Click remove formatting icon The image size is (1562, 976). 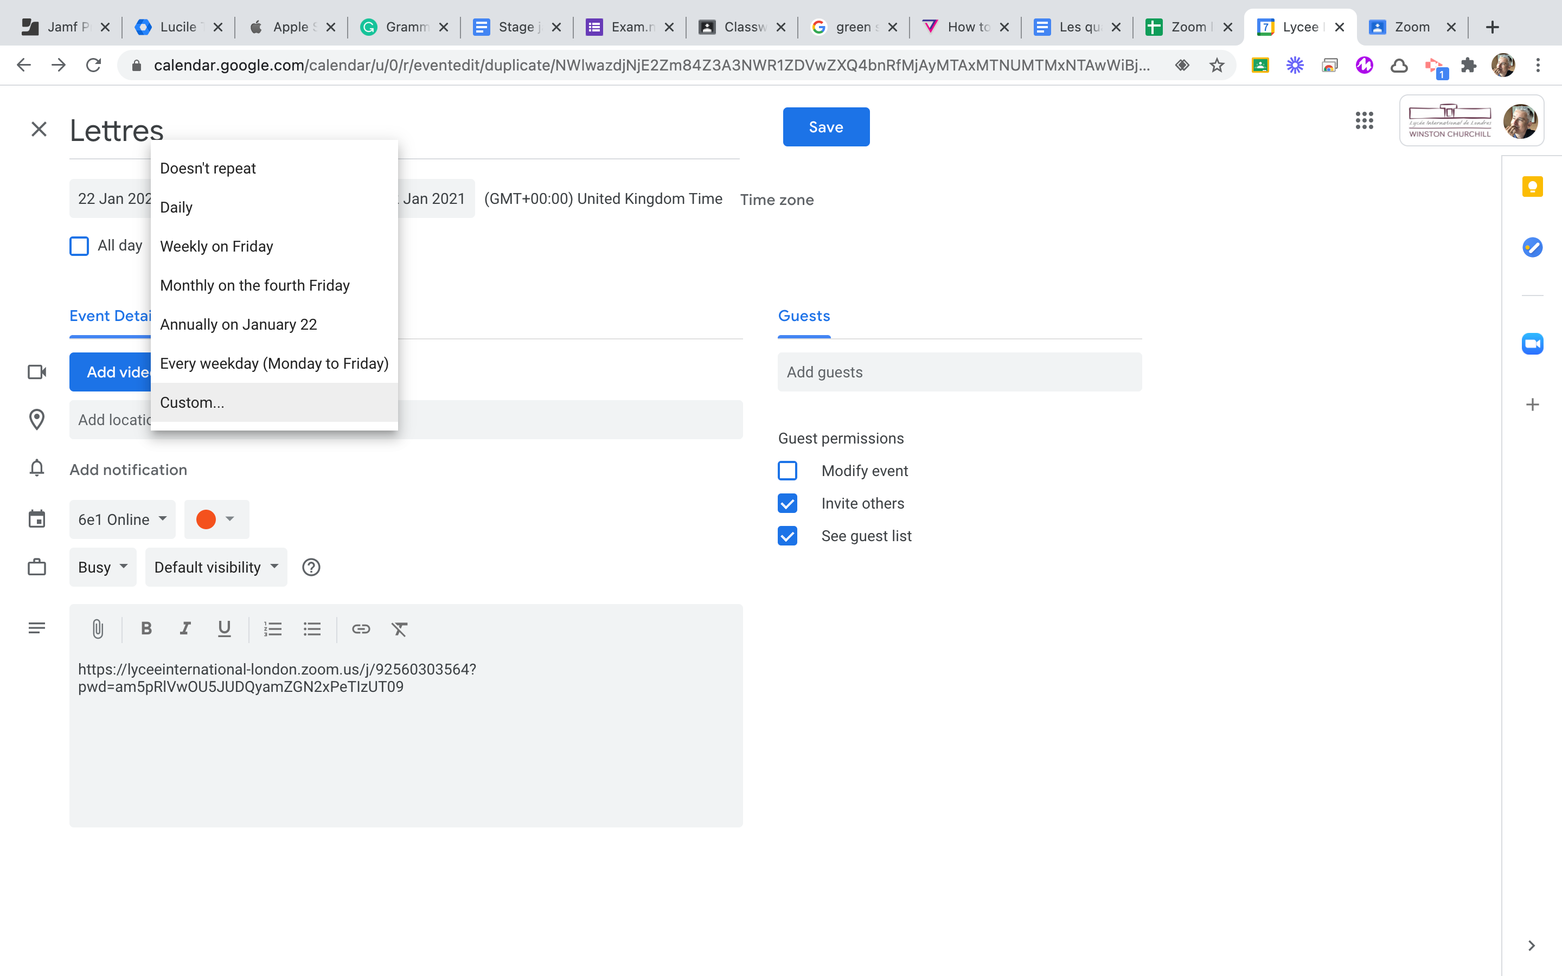pyautogui.click(x=400, y=629)
